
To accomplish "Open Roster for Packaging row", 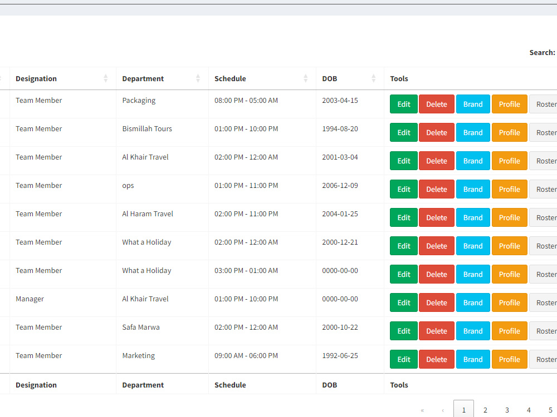I will pos(544,104).
